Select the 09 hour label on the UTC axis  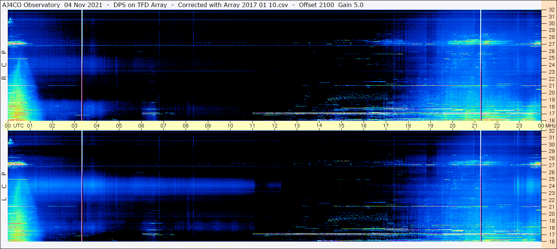[x=208, y=126]
